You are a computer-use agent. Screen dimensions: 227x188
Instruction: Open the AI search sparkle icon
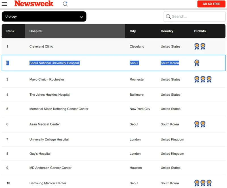tap(65, 4)
